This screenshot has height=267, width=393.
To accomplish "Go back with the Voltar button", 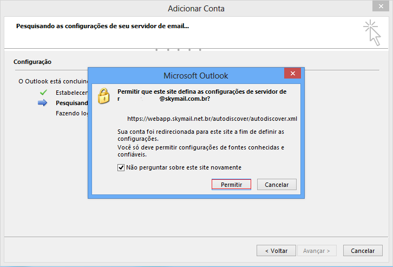I will pyautogui.click(x=276, y=250).
